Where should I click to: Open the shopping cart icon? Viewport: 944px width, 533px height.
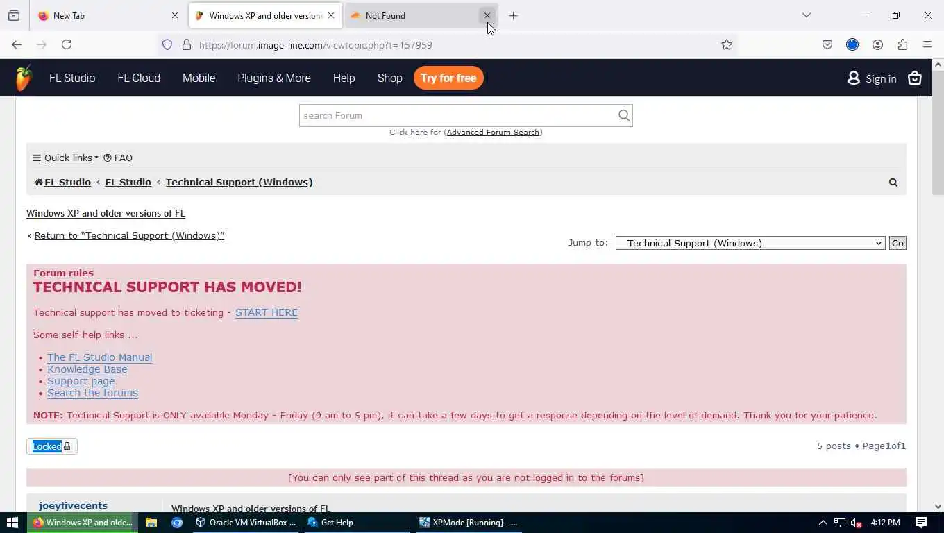(x=915, y=78)
